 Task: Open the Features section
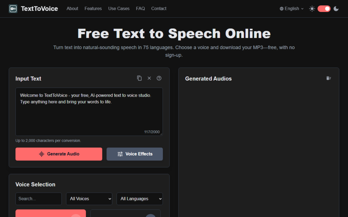93,8
